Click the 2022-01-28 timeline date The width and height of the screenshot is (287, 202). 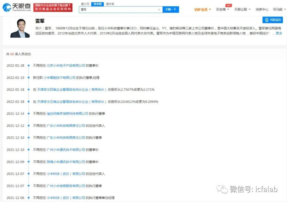point(15,66)
